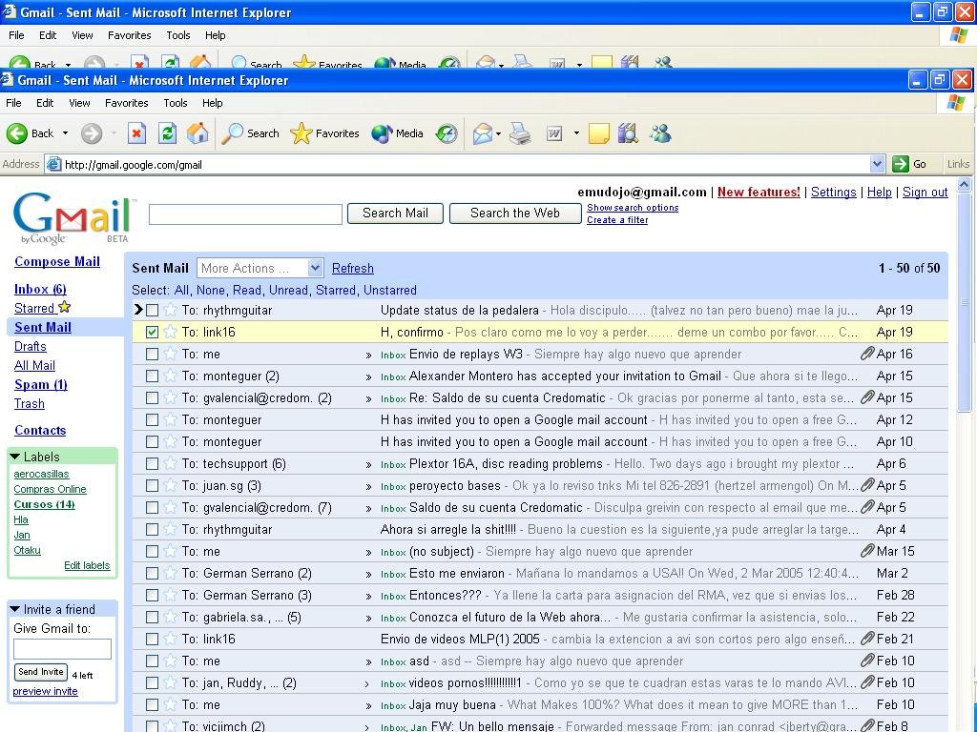Star the Envio de replays W3 message
Viewport: 977px width, 732px height.
(170, 354)
